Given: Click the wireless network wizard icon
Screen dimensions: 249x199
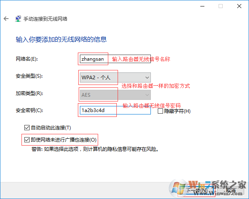Looking at the screenshot, I should coord(18,19).
